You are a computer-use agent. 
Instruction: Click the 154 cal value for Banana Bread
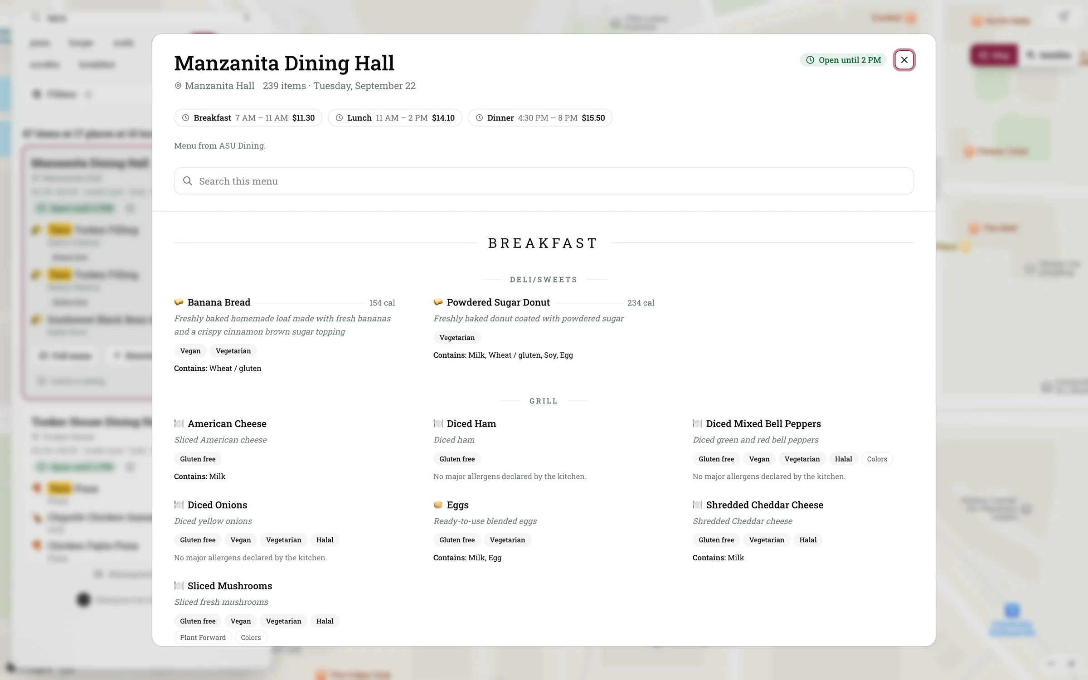382,303
